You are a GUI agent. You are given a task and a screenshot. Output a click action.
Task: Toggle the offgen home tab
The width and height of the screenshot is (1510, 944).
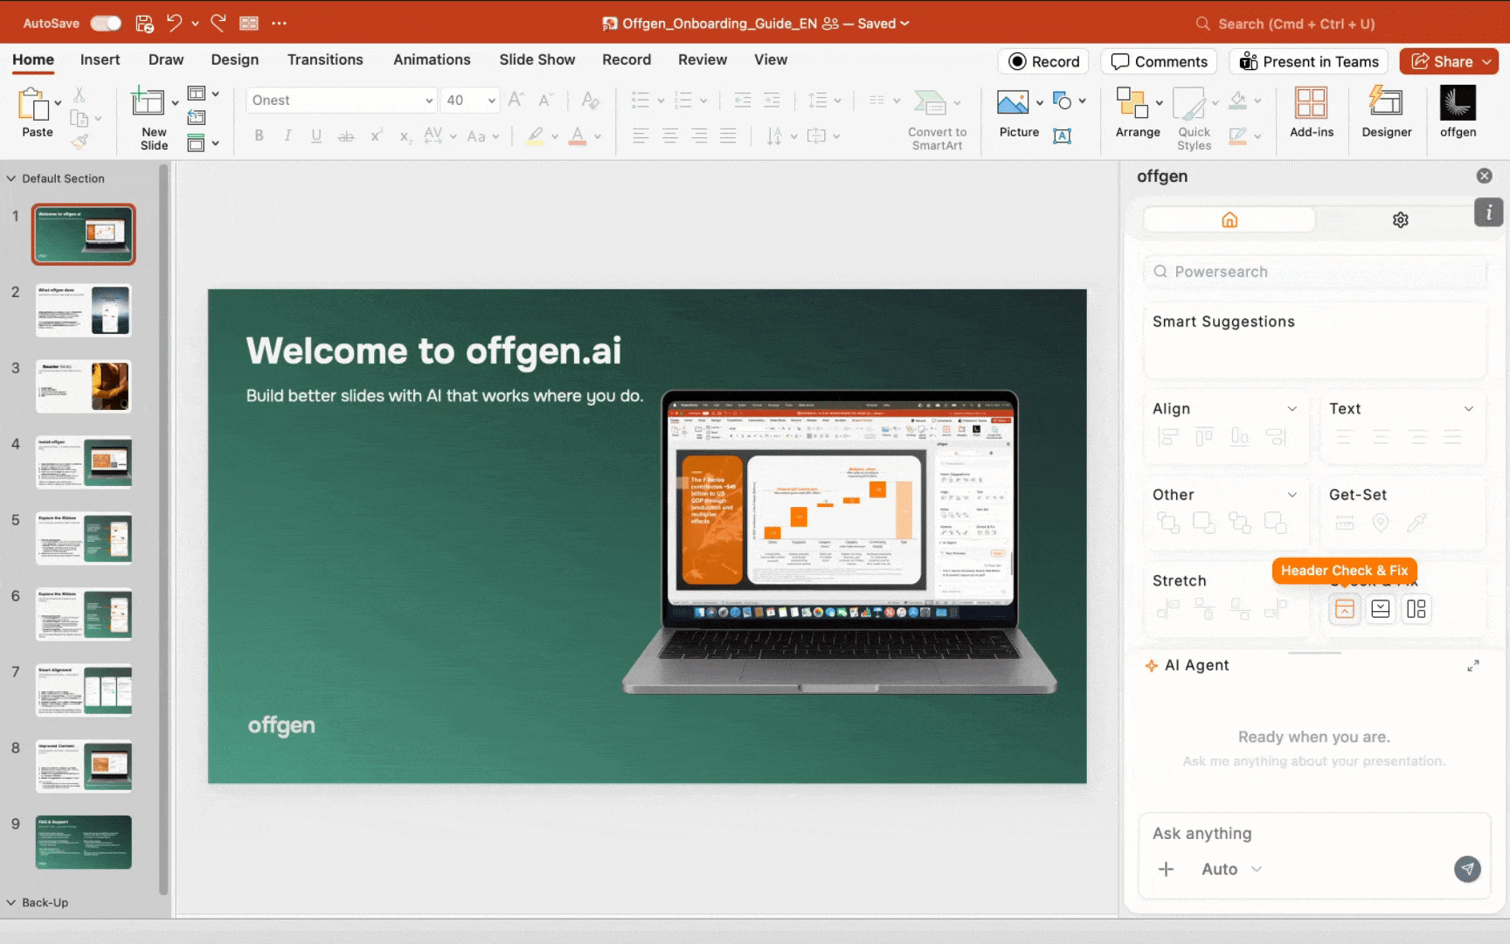1229,220
